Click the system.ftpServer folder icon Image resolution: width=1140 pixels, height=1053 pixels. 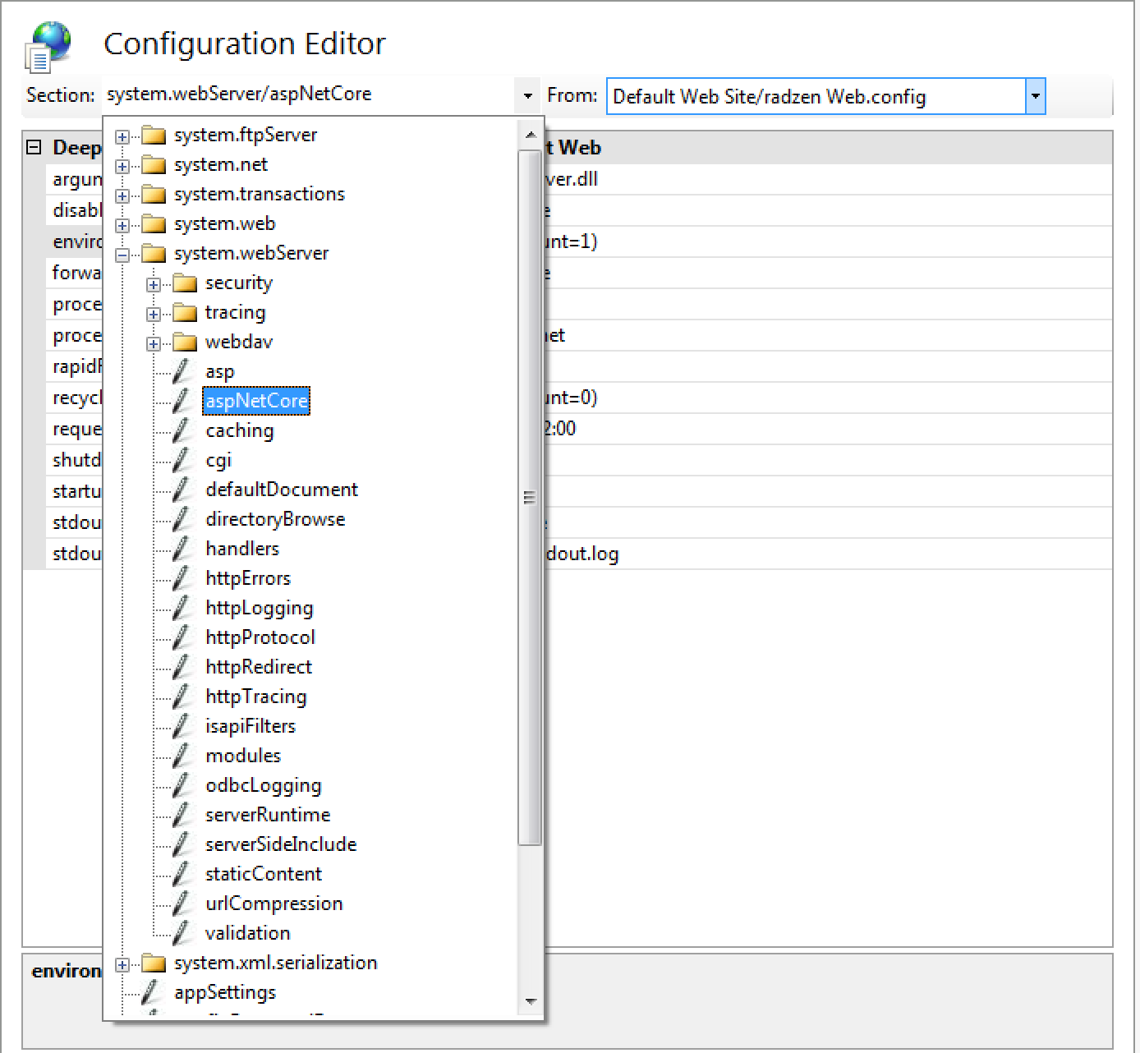point(154,136)
